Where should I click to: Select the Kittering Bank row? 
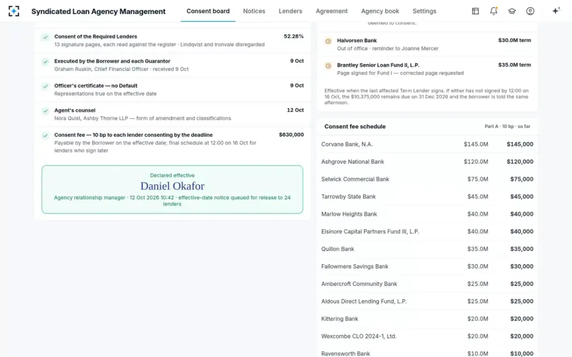click(x=427, y=319)
